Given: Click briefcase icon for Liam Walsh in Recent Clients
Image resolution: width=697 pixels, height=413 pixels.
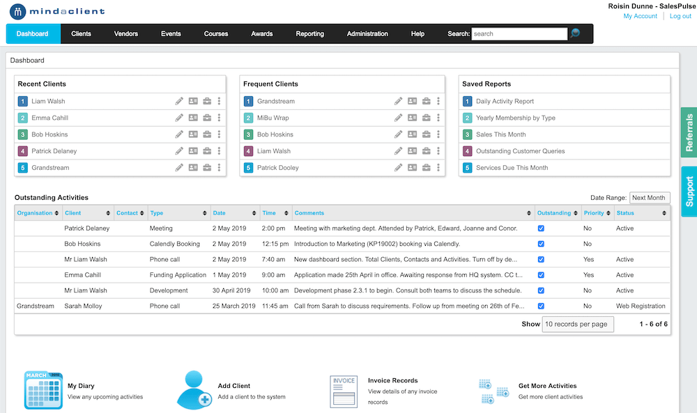Looking at the screenshot, I should (207, 101).
